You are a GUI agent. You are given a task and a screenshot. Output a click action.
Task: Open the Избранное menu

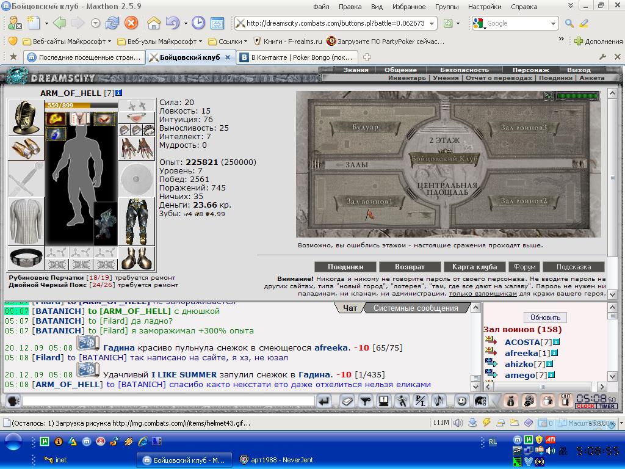pyautogui.click(x=409, y=7)
